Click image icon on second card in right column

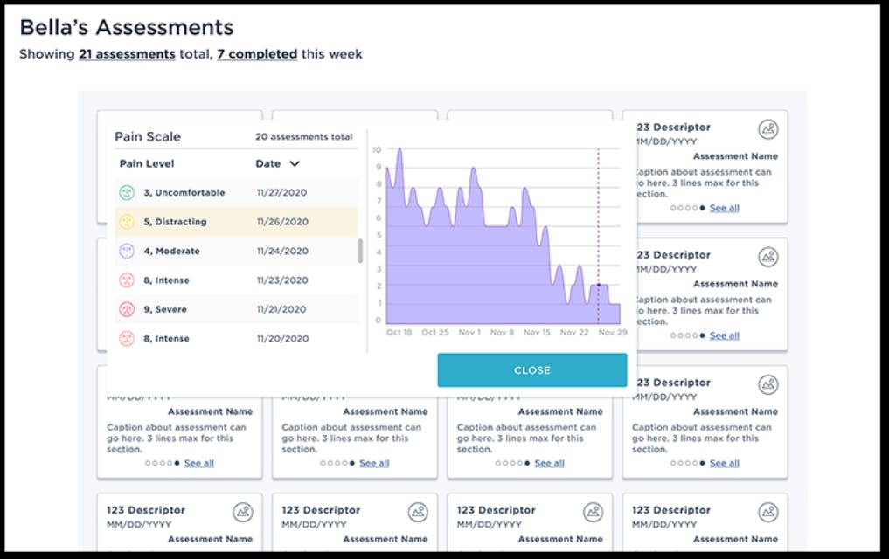pyautogui.click(x=768, y=257)
